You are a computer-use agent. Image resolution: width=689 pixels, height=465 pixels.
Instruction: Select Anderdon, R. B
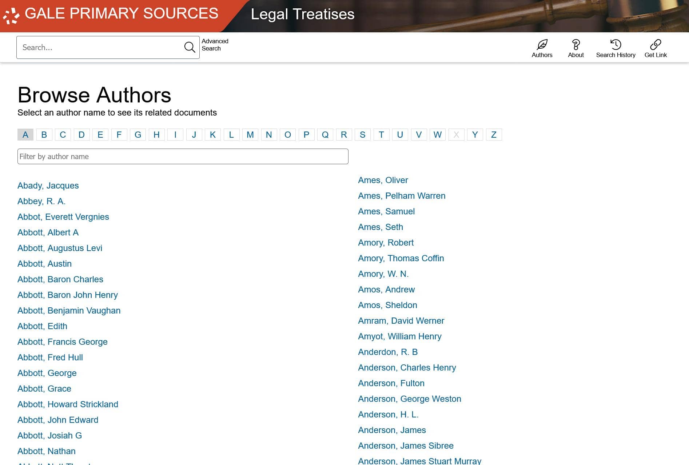[x=388, y=352]
